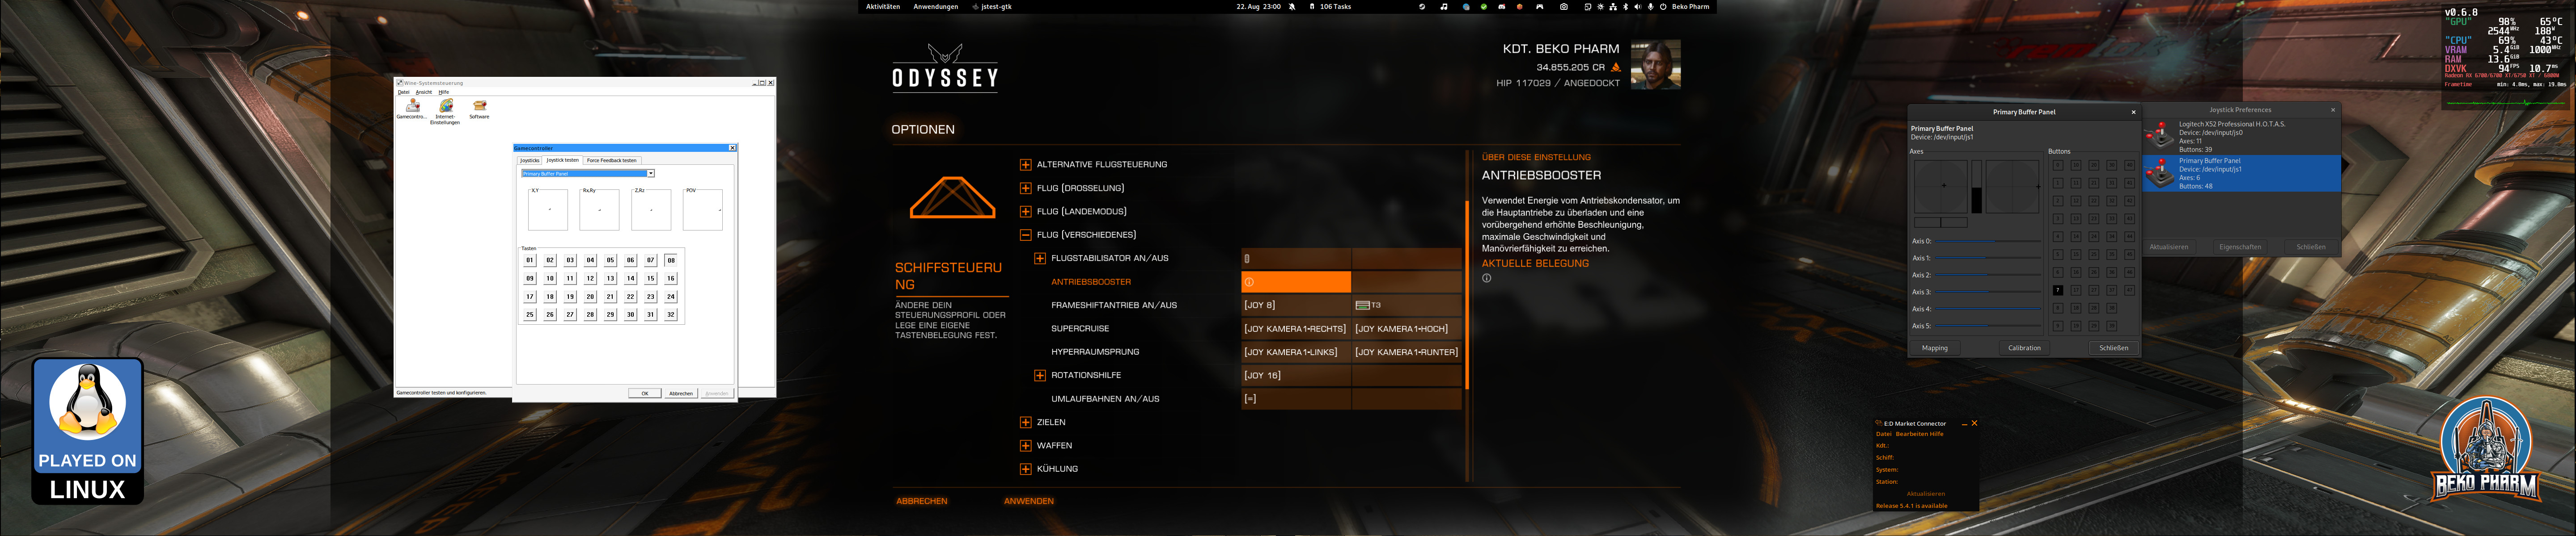Screen dimensions: 2576x536
Task: Click the [JOY 8] binding for Frameshiftantrieb
Action: [1296, 306]
